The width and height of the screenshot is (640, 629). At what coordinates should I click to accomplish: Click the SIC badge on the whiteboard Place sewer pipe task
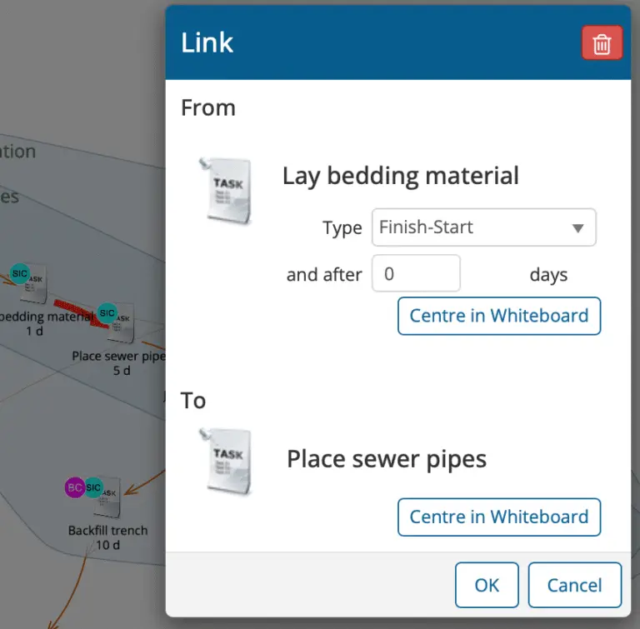click(107, 313)
